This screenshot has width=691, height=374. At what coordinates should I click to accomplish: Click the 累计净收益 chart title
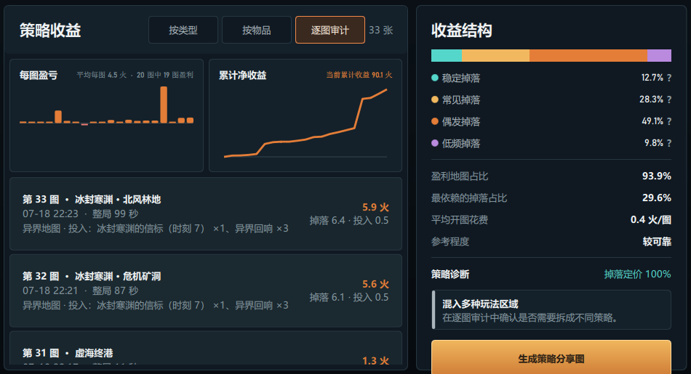243,76
